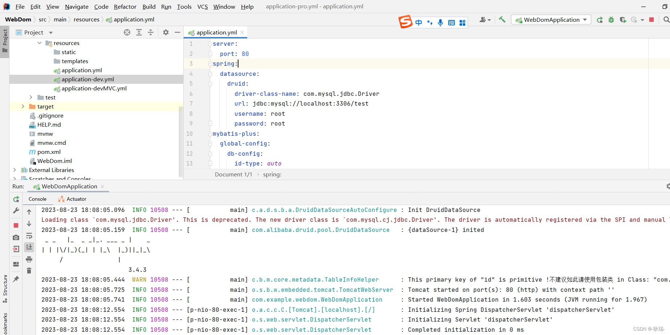
Task: Click spring: in the editor breadcrumb
Action: [272, 175]
